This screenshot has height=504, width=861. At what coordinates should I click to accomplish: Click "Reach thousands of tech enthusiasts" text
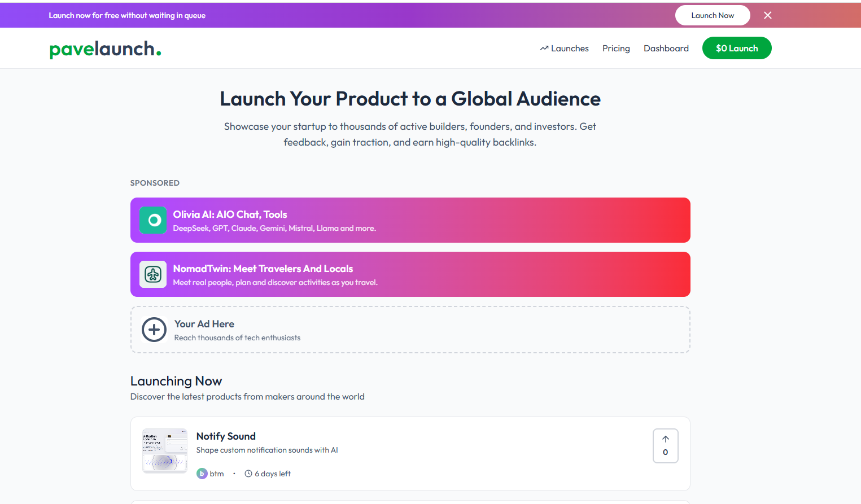[237, 338]
